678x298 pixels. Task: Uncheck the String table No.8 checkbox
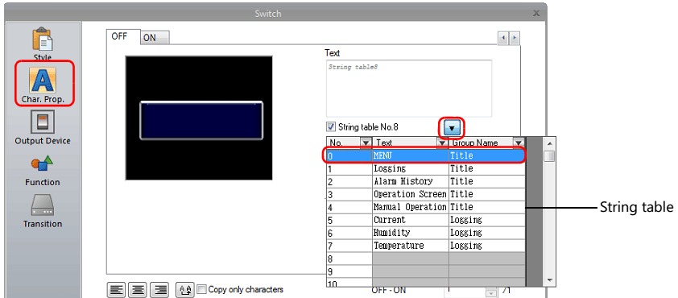(331, 126)
